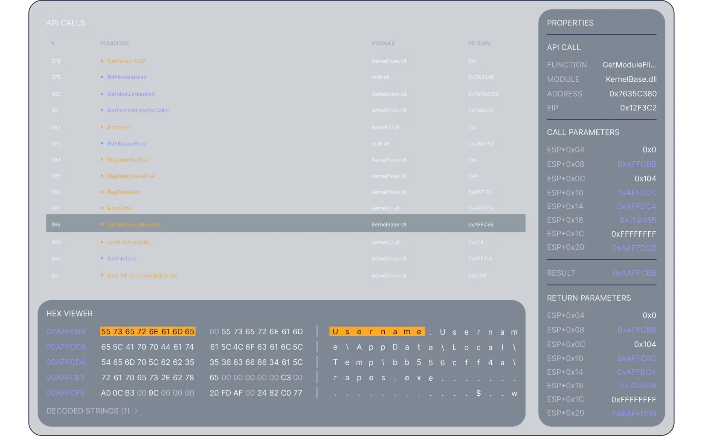Select the truncated function name GetModuleFil...
Image resolution: width=702 pixels, height=436 pixels.
(x=629, y=65)
